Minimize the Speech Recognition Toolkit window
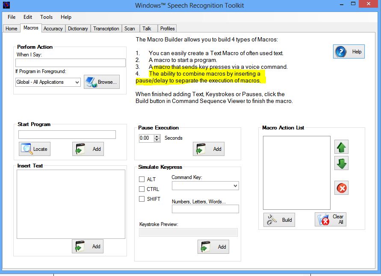381x276 pixels. point(342,4)
